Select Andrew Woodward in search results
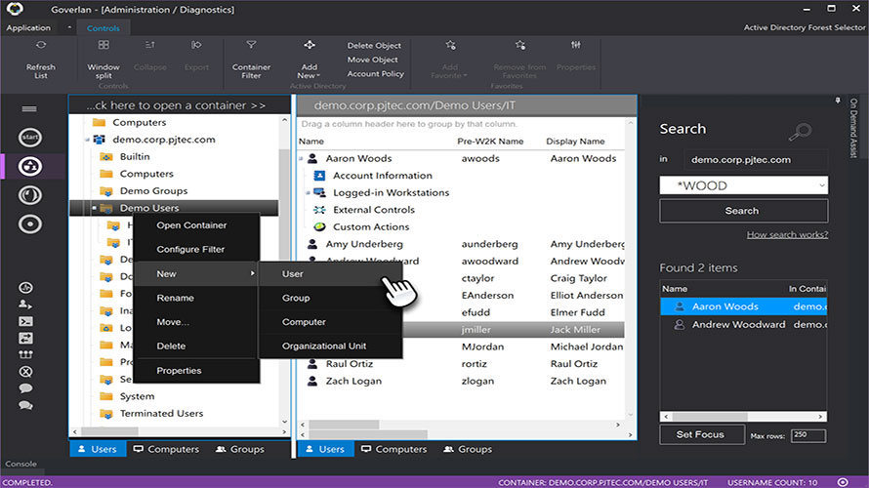The height and width of the screenshot is (488, 869). click(737, 325)
